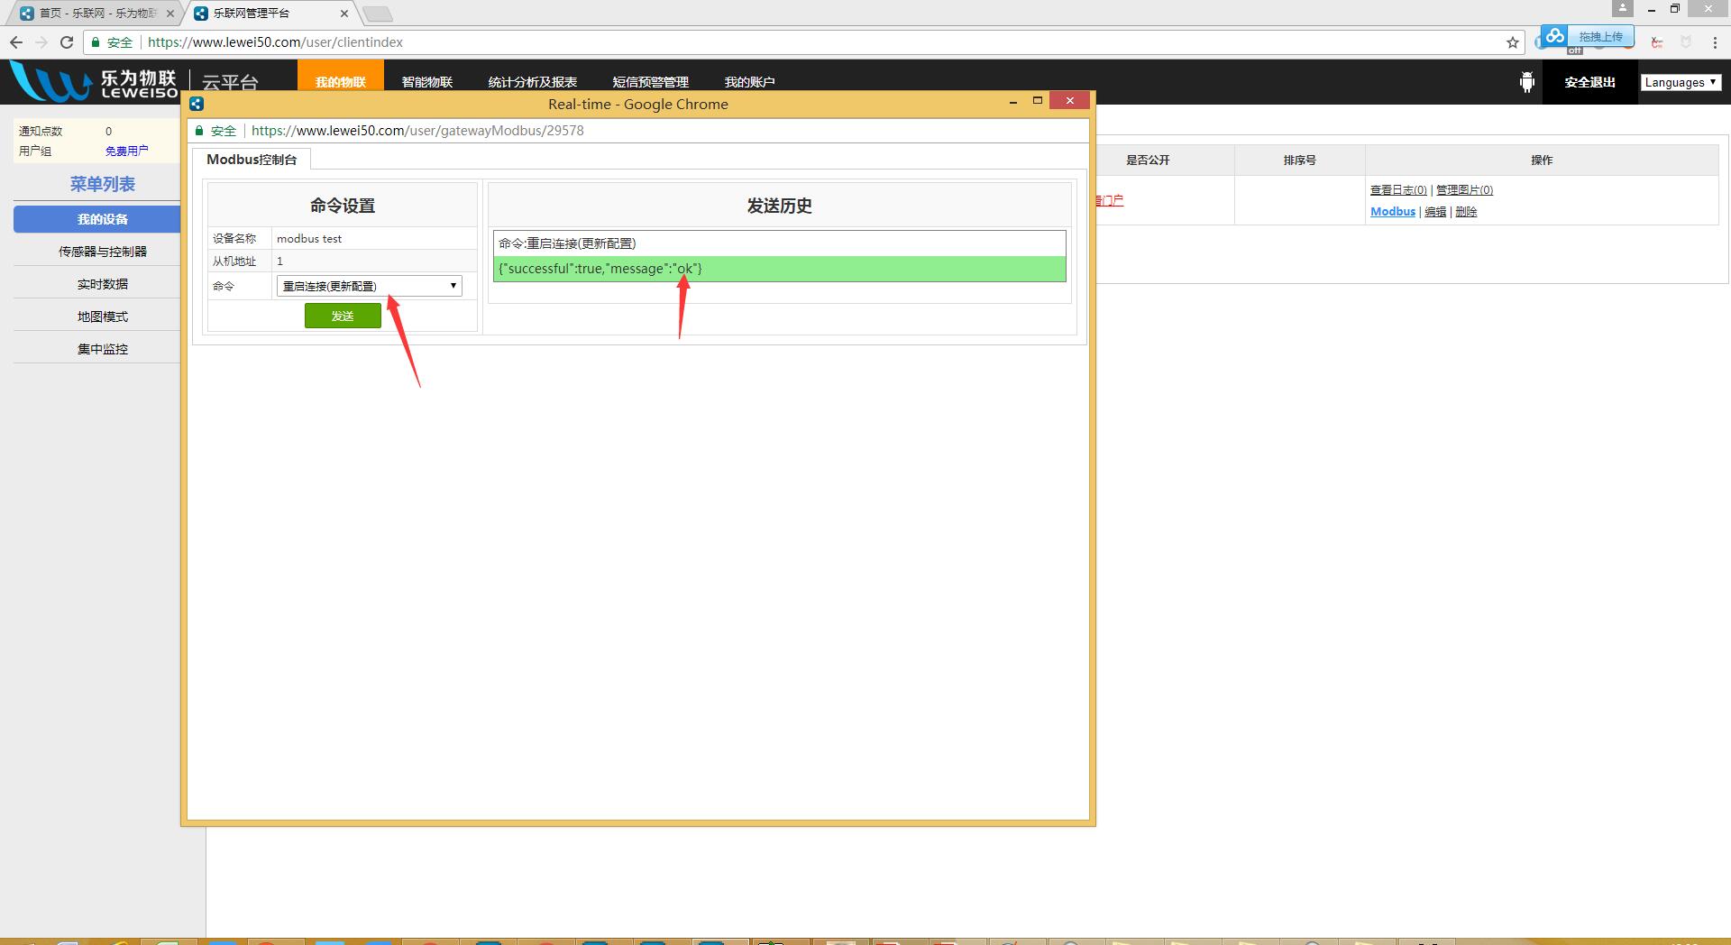Open the 短信预警管理 nav menu

click(x=651, y=82)
